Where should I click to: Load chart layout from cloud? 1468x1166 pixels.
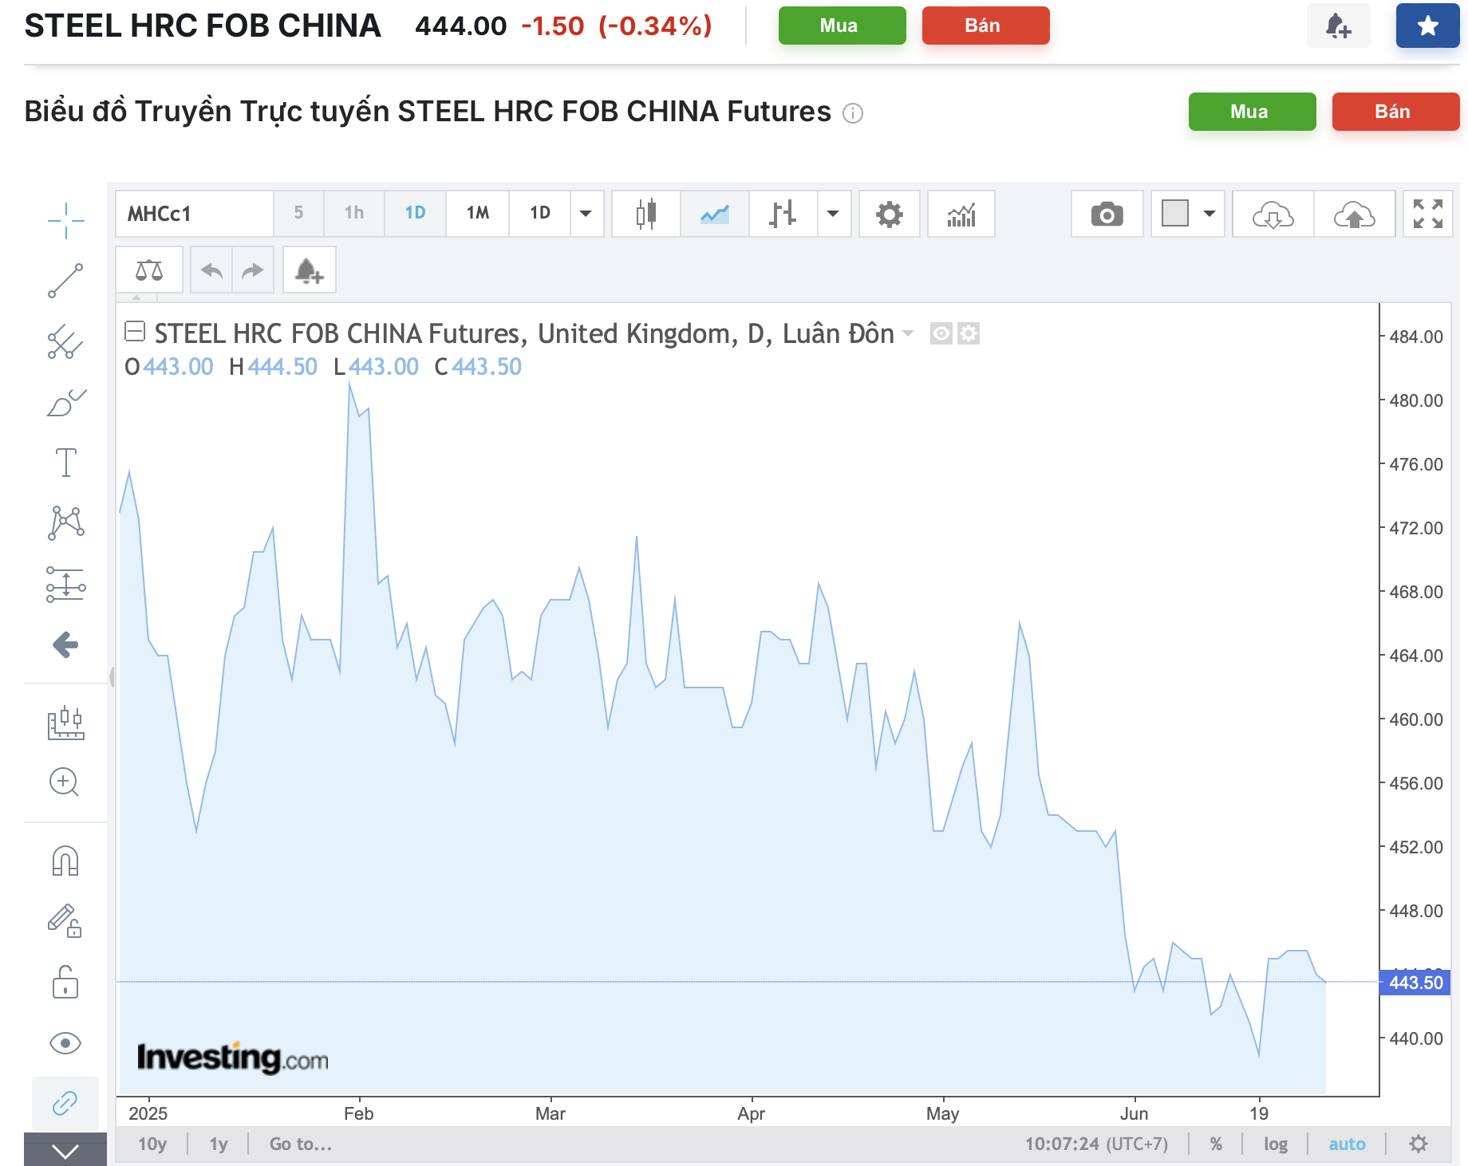[1273, 214]
